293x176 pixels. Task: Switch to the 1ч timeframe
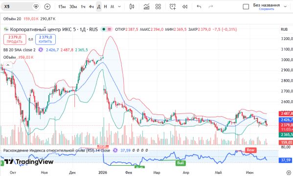(83, 7)
